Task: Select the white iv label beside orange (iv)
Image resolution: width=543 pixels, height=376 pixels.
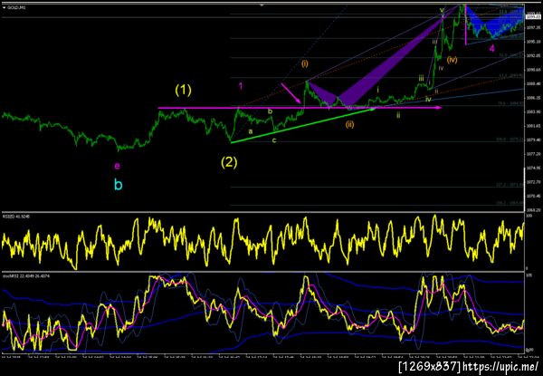Action: click(441, 68)
